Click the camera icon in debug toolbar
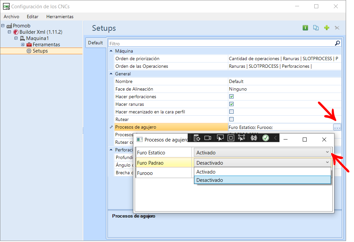Image resolution: width=354 pixels, height=242 pixels. [208, 138]
